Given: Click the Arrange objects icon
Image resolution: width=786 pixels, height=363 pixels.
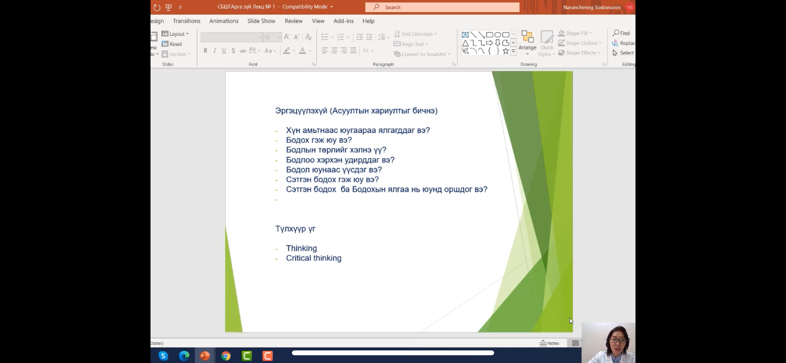Looking at the screenshot, I should click(x=527, y=41).
